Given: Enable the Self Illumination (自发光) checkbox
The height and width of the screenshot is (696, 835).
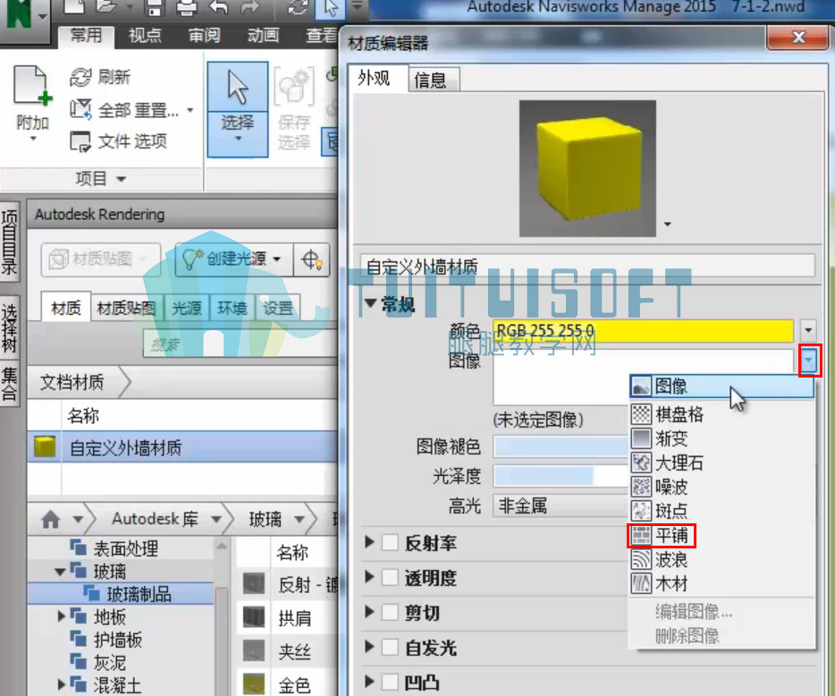Looking at the screenshot, I should point(390,648).
